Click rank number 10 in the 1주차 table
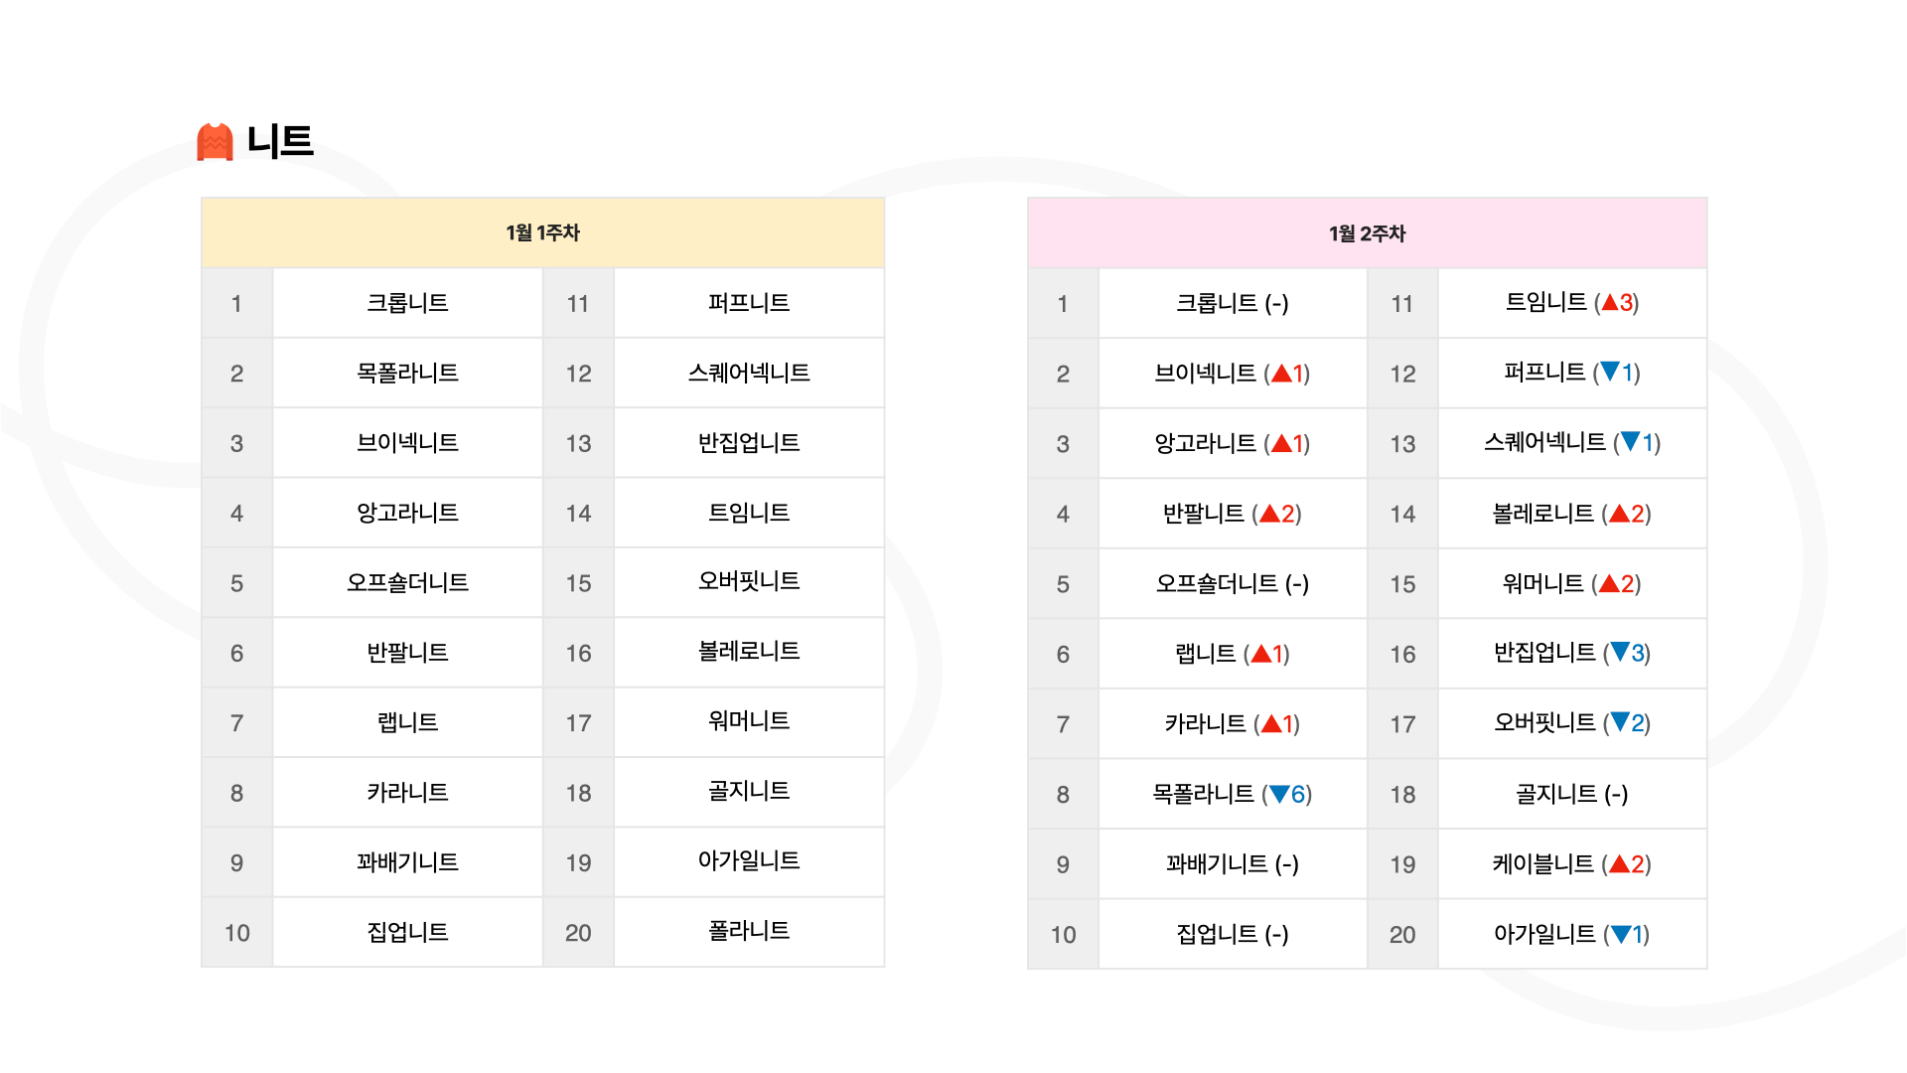 click(236, 933)
